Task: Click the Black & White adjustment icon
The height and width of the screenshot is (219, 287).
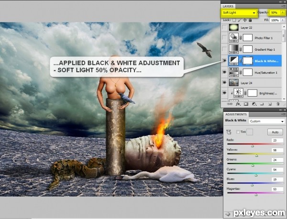Action: point(234,61)
